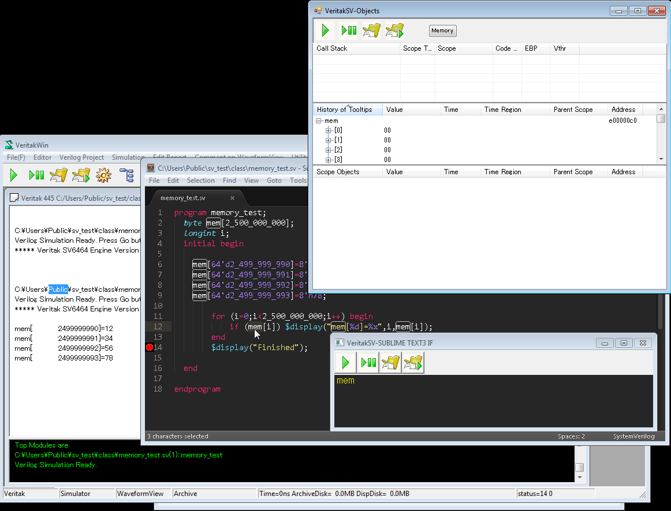
Task: Open the File(F) menu in VeritakWin
Action: pyautogui.click(x=16, y=157)
